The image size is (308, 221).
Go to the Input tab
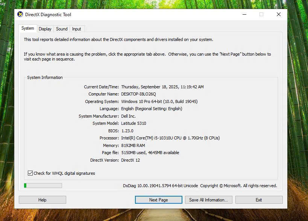pos(77,29)
